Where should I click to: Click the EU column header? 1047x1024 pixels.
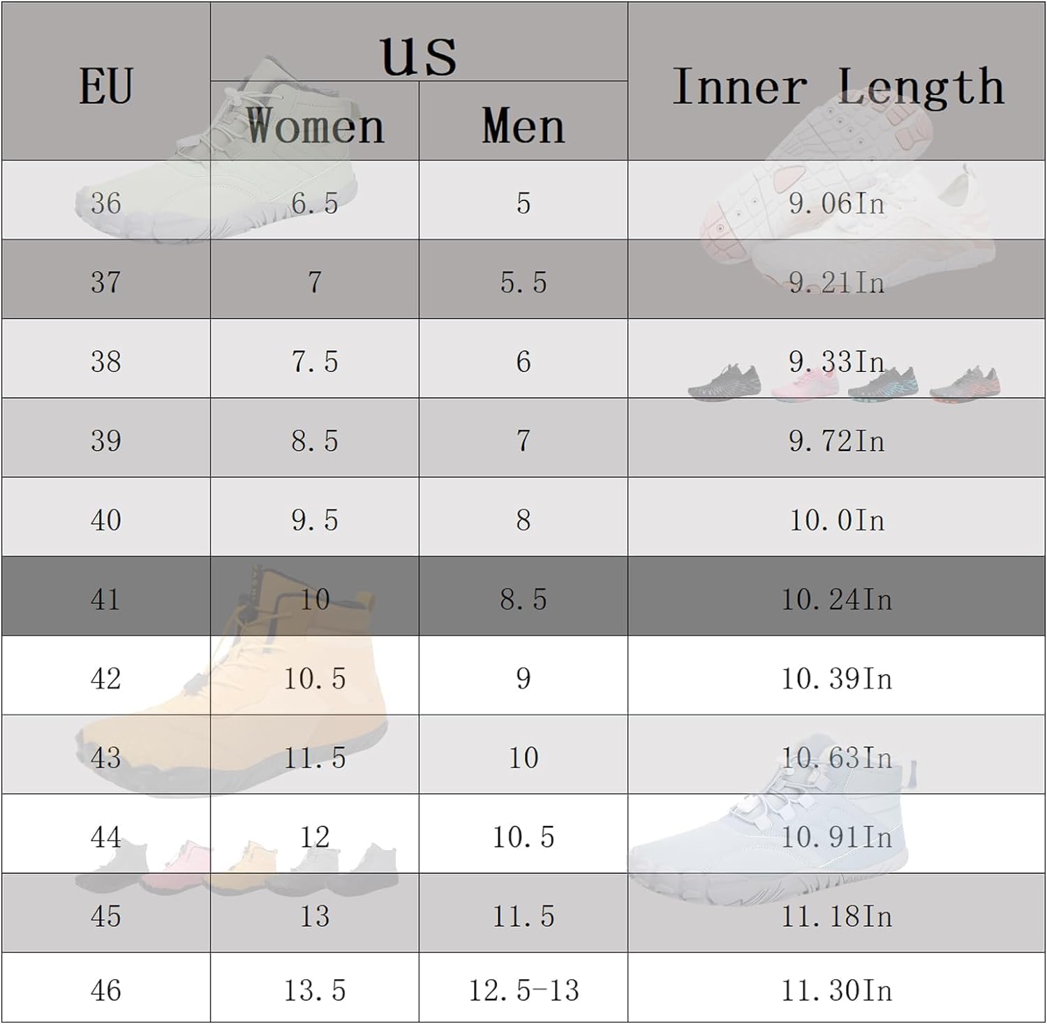click(x=105, y=85)
